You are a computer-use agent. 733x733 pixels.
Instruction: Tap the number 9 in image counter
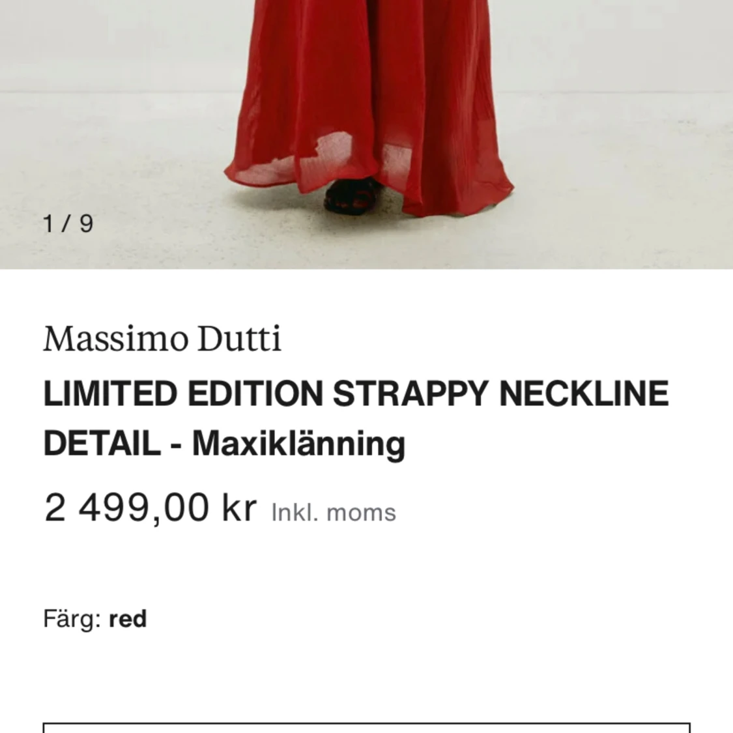[x=87, y=223]
